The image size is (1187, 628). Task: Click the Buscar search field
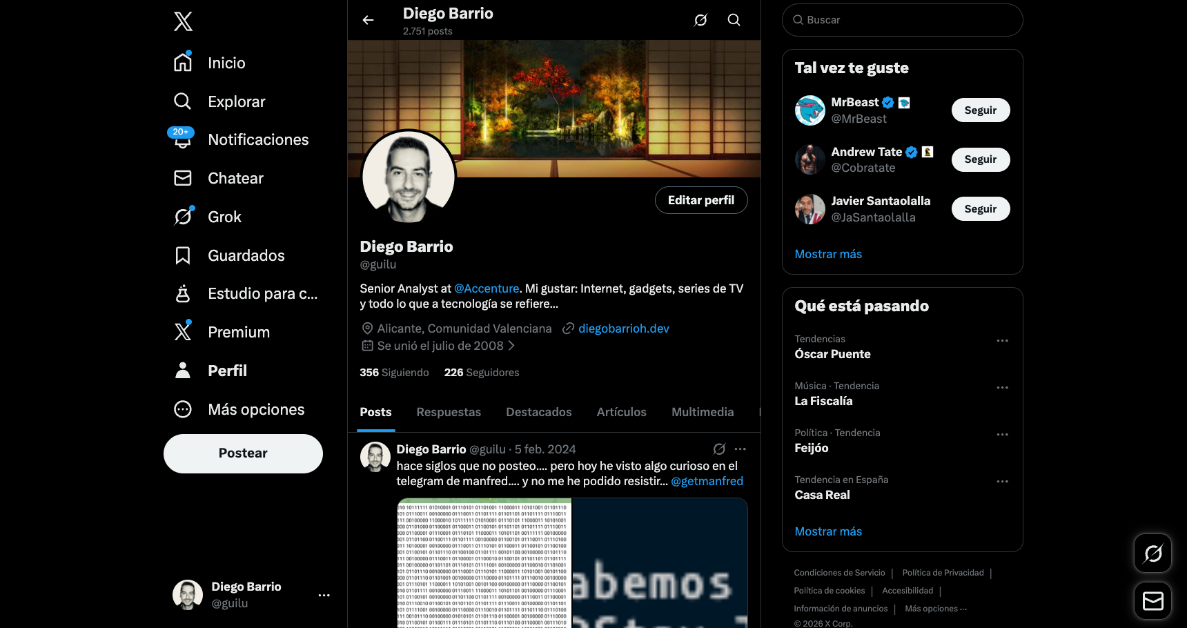(902, 19)
